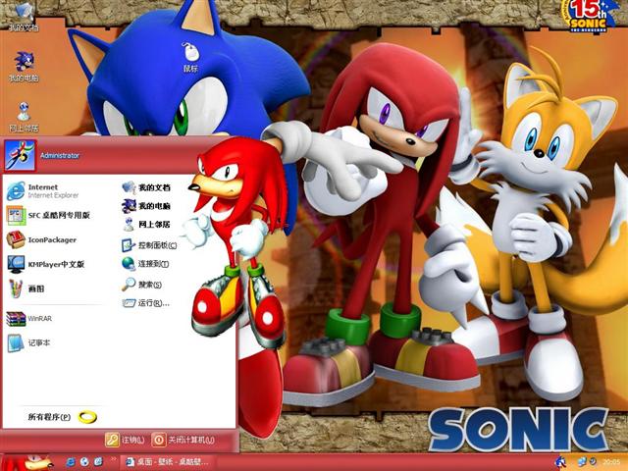Open the 网上邻居 desktop icon
The height and width of the screenshot is (471, 628).
[24, 118]
